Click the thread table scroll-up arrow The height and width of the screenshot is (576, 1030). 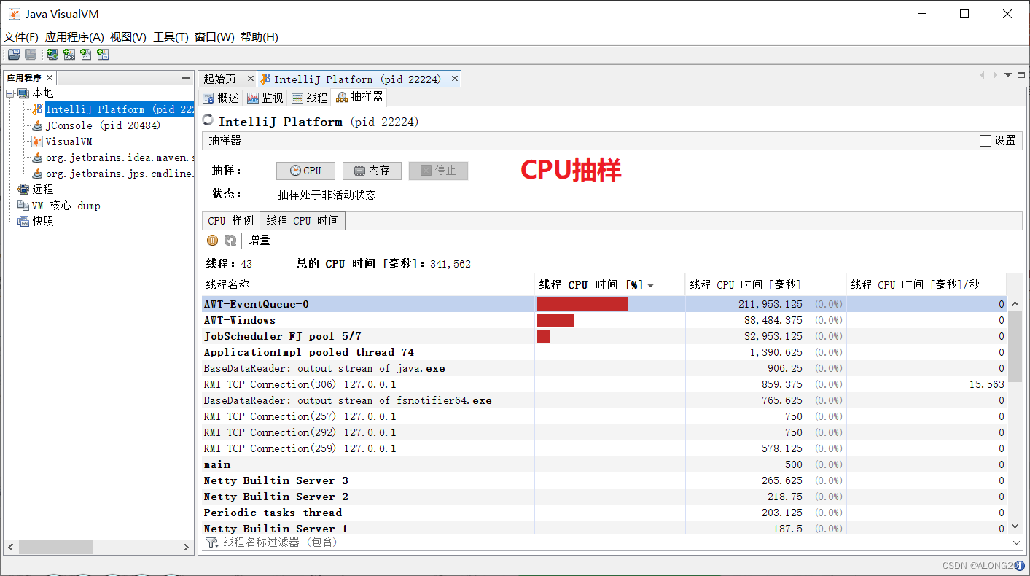coord(1015,303)
